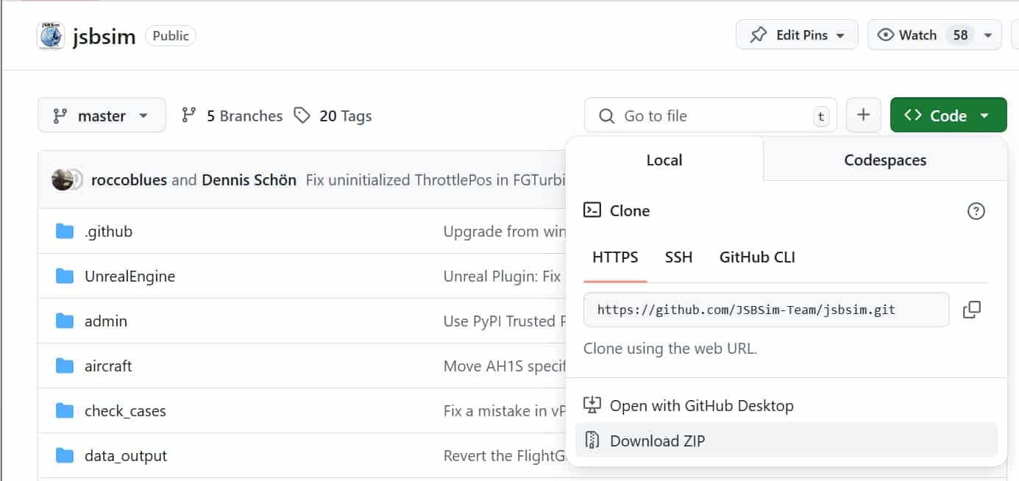Open the 'Upgrade from win' commit message

coord(504,231)
